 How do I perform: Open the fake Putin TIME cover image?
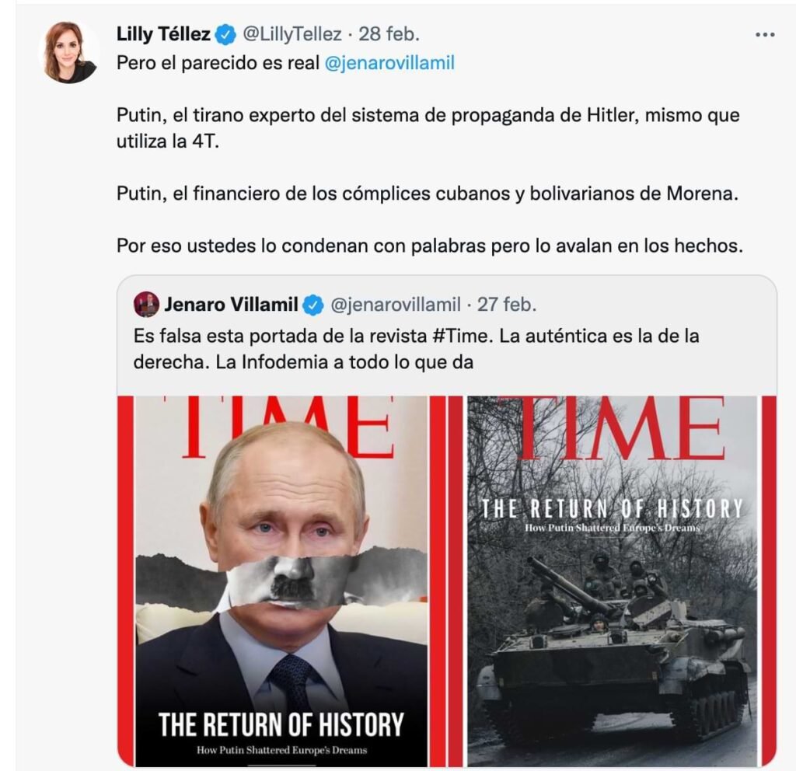tap(281, 581)
